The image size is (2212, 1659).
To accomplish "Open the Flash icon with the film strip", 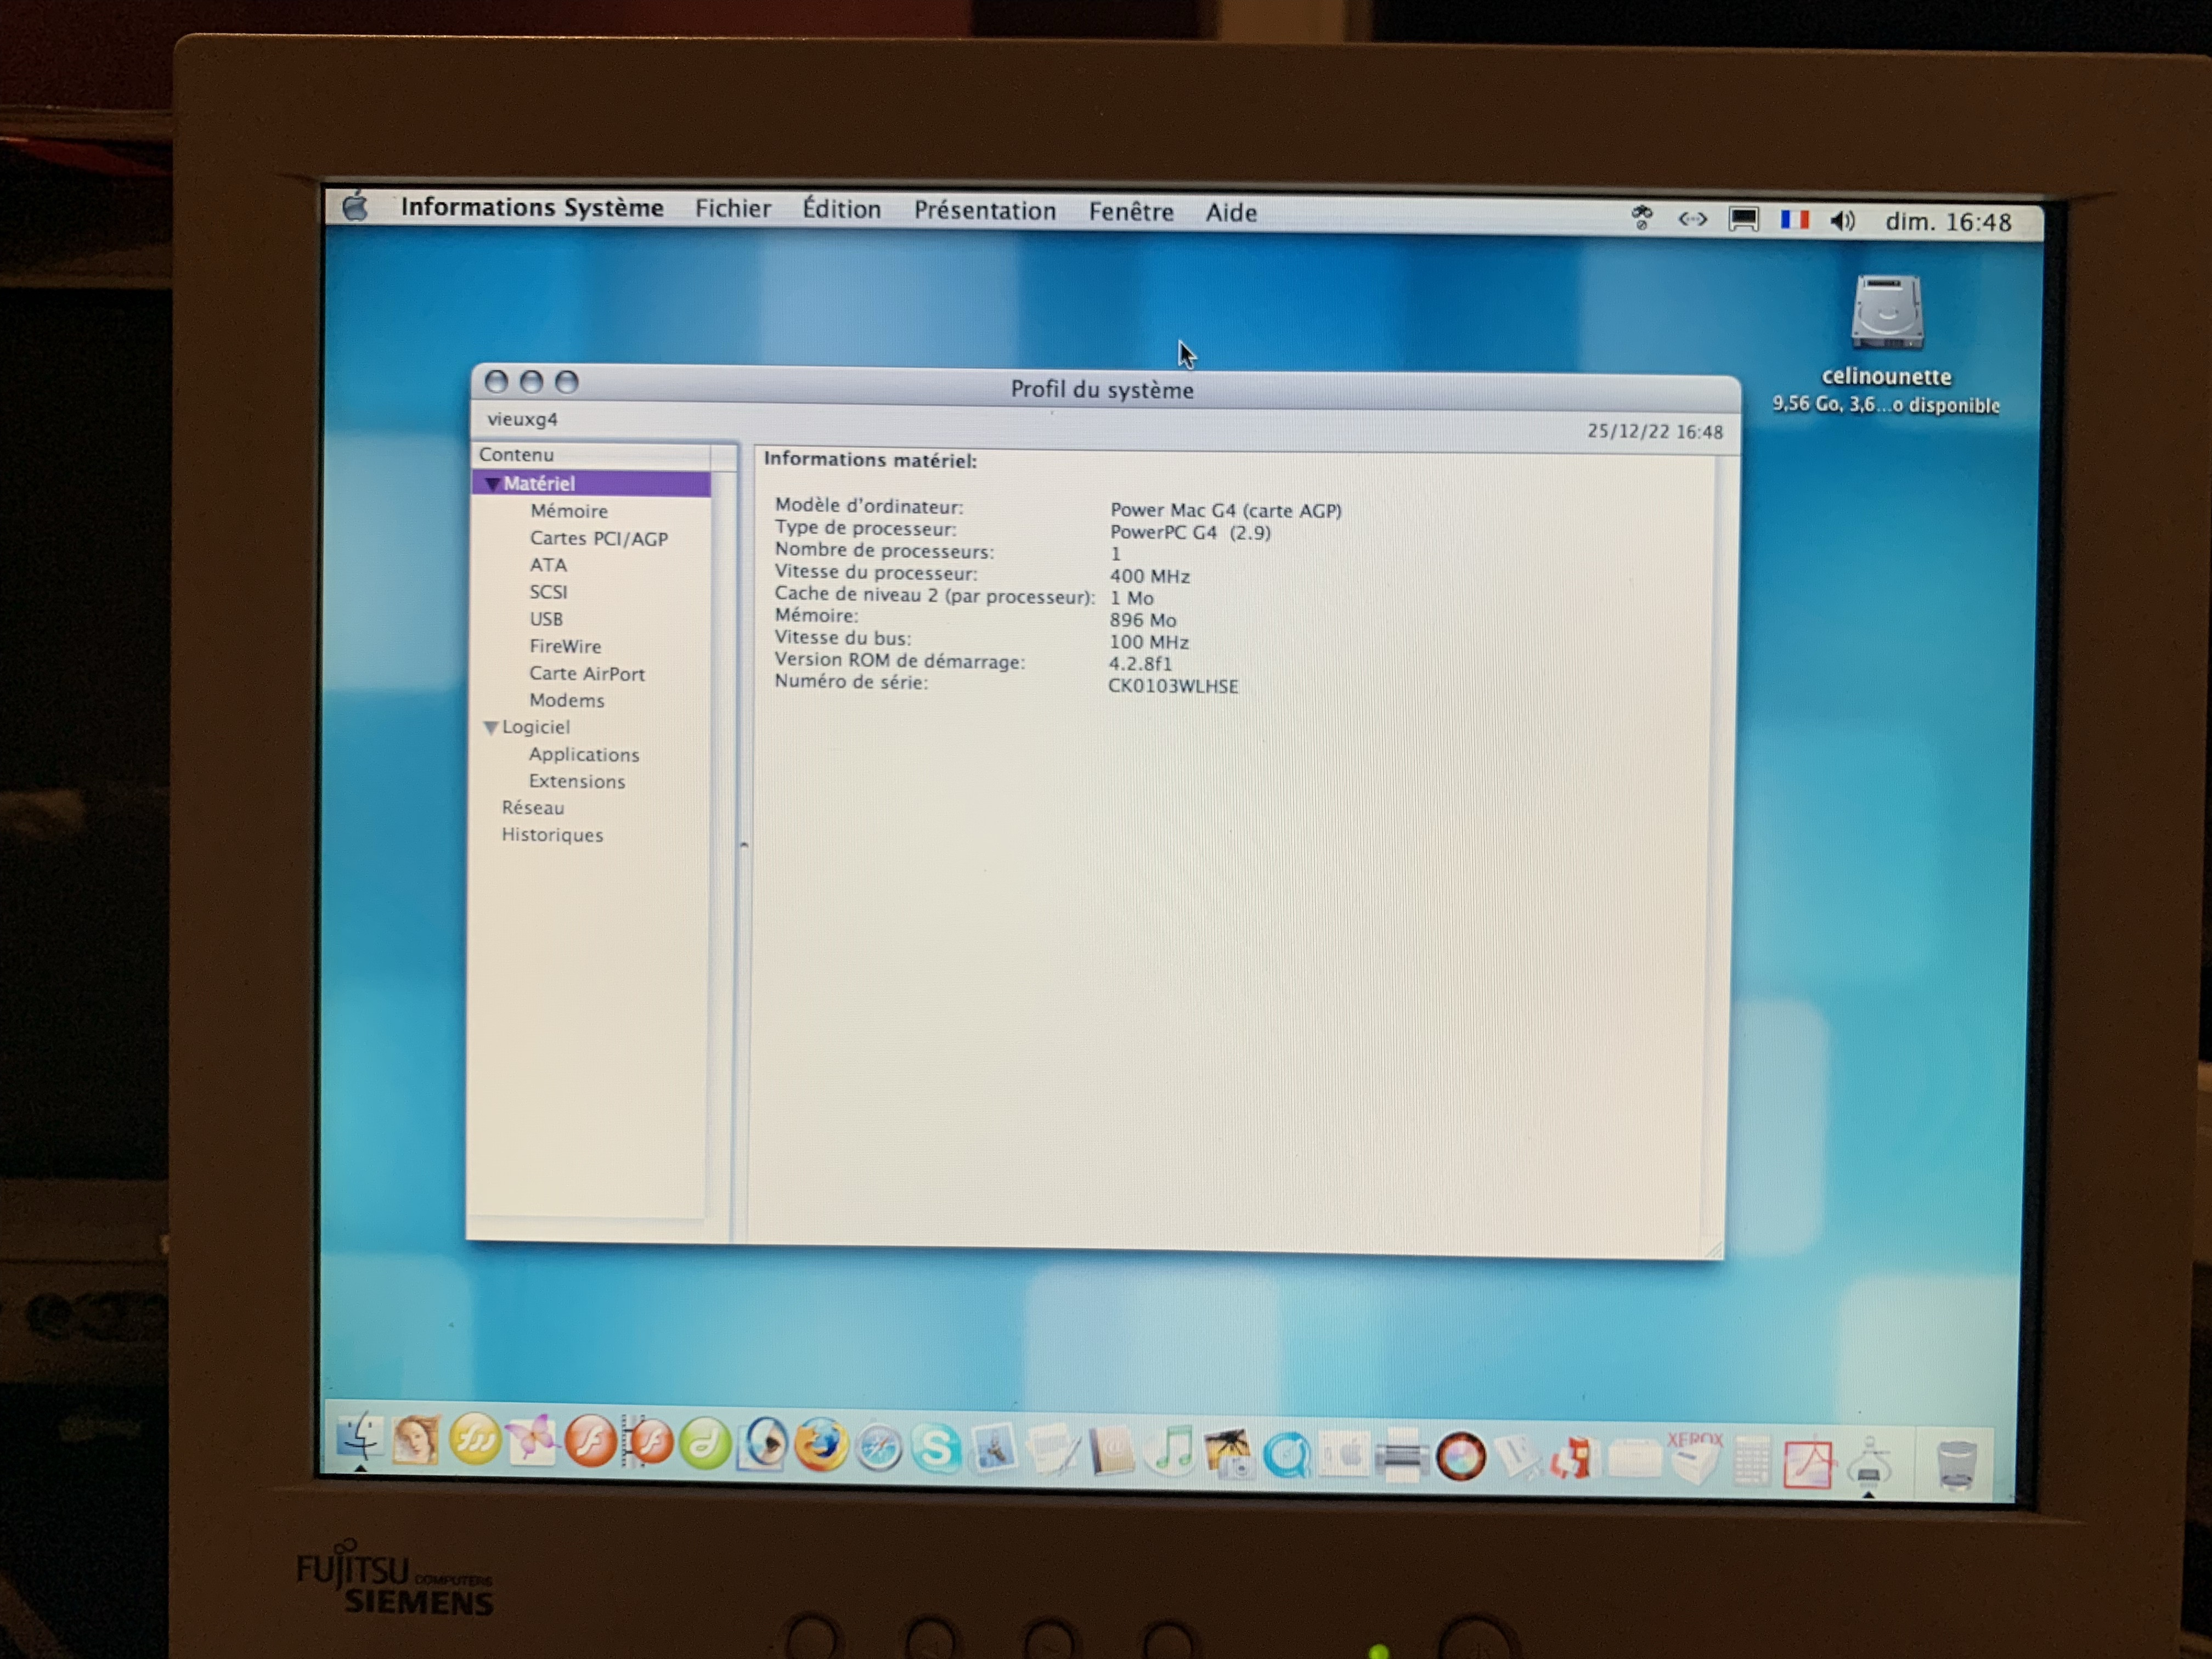I will click(648, 1443).
